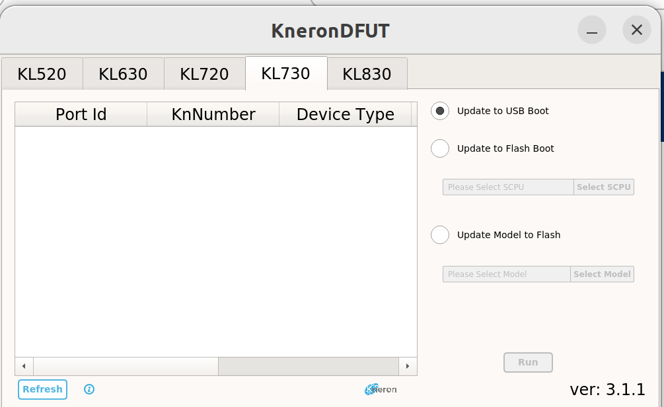This screenshot has width=664, height=407.
Task: Click the Kneron logo
Action: (x=381, y=389)
